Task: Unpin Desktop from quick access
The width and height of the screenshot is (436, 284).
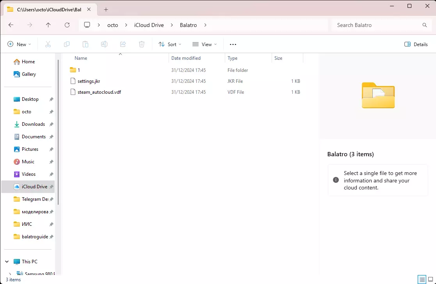Action: click(x=51, y=99)
